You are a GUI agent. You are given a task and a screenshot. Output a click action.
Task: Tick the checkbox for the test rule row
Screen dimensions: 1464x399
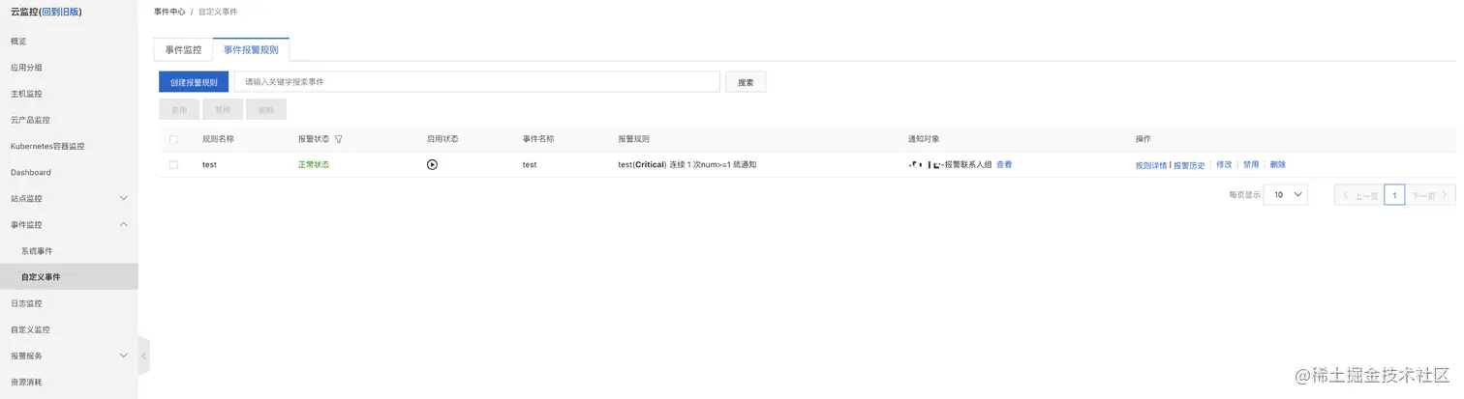coord(173,165)
